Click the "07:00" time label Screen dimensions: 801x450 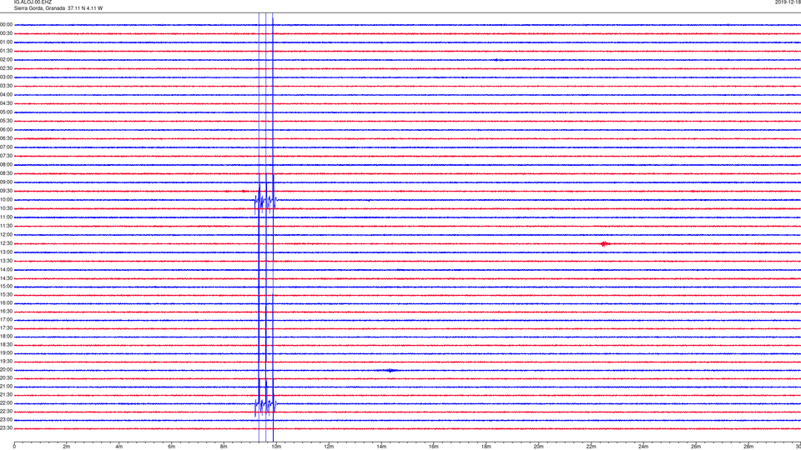[x=6, y=147]
